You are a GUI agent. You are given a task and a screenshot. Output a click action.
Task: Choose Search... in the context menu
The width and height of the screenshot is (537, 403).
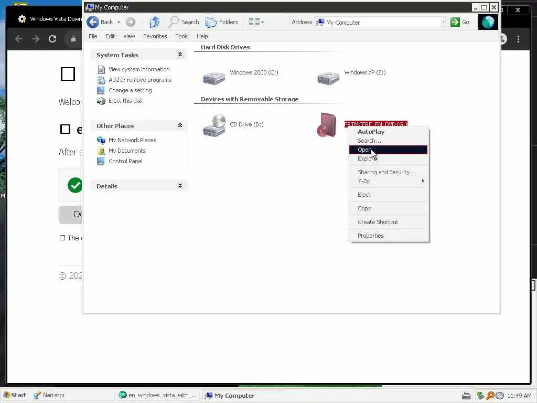click(x=389, y=141)
